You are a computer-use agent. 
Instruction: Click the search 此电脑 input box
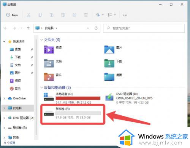click(x=144, y=28)
